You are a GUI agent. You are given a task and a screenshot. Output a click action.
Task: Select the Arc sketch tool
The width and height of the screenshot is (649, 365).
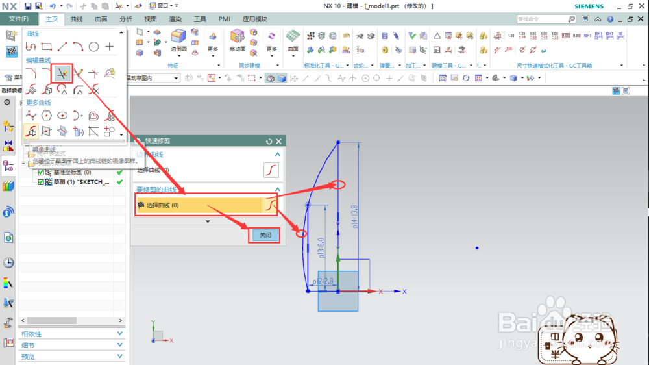pos(78,46)
